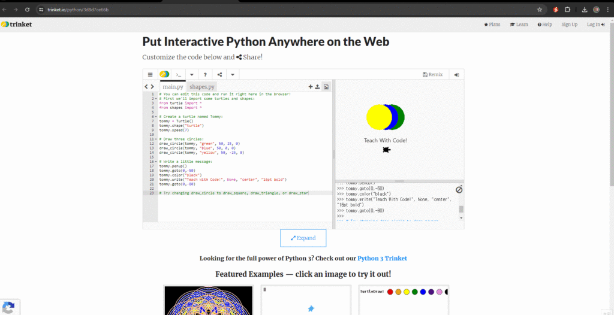Click the browser downloads icon
Screen dimensions: 614x315
(584, 10)
